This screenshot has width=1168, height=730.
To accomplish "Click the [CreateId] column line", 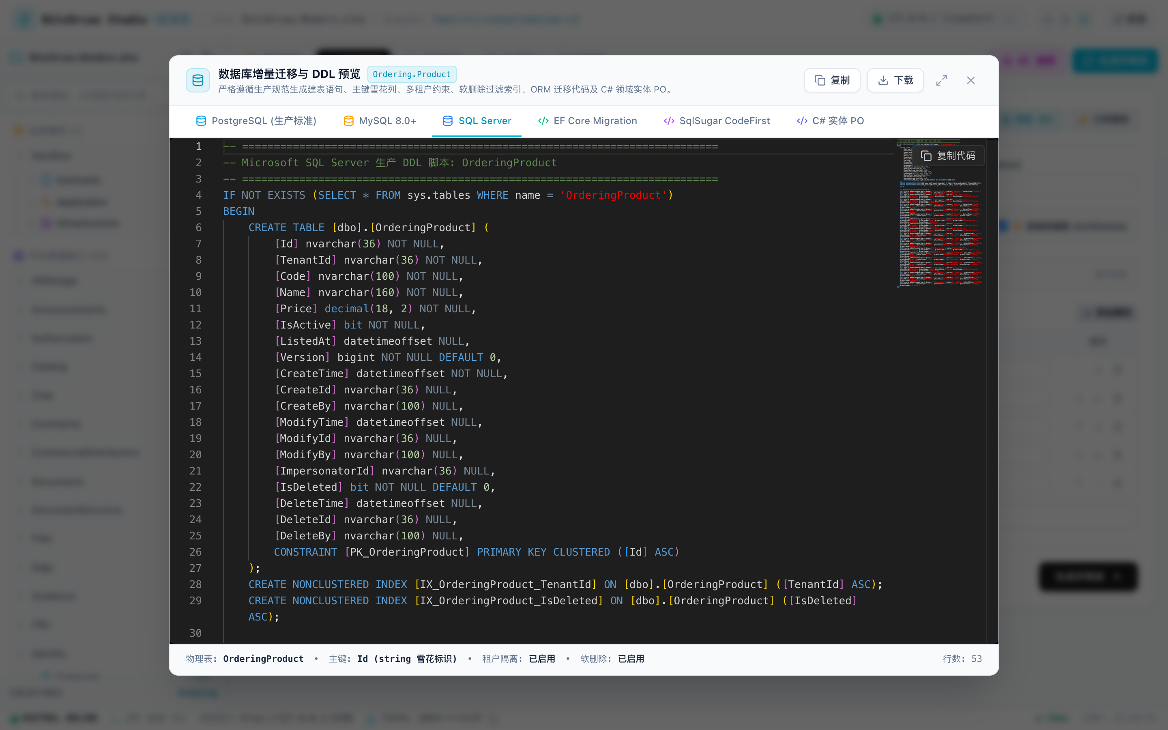I will [365, 390].
